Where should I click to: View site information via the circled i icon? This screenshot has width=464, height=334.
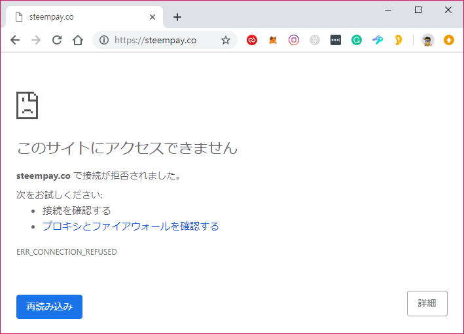click(104, 40)
